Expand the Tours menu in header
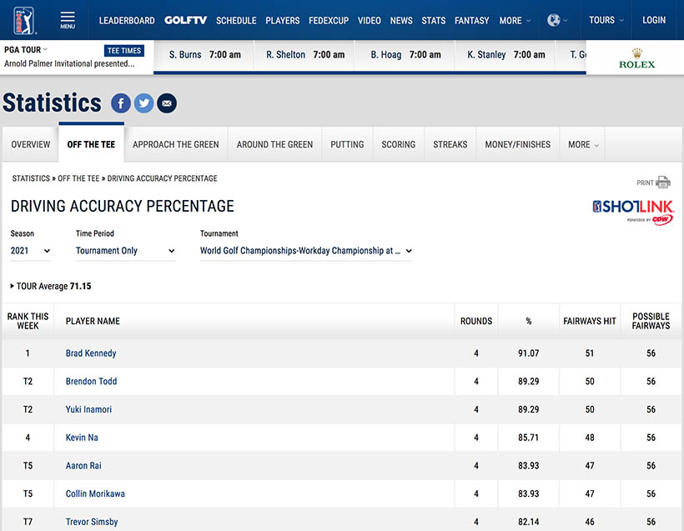The height and width of the screenshot is (531, 684). point(606,20)
